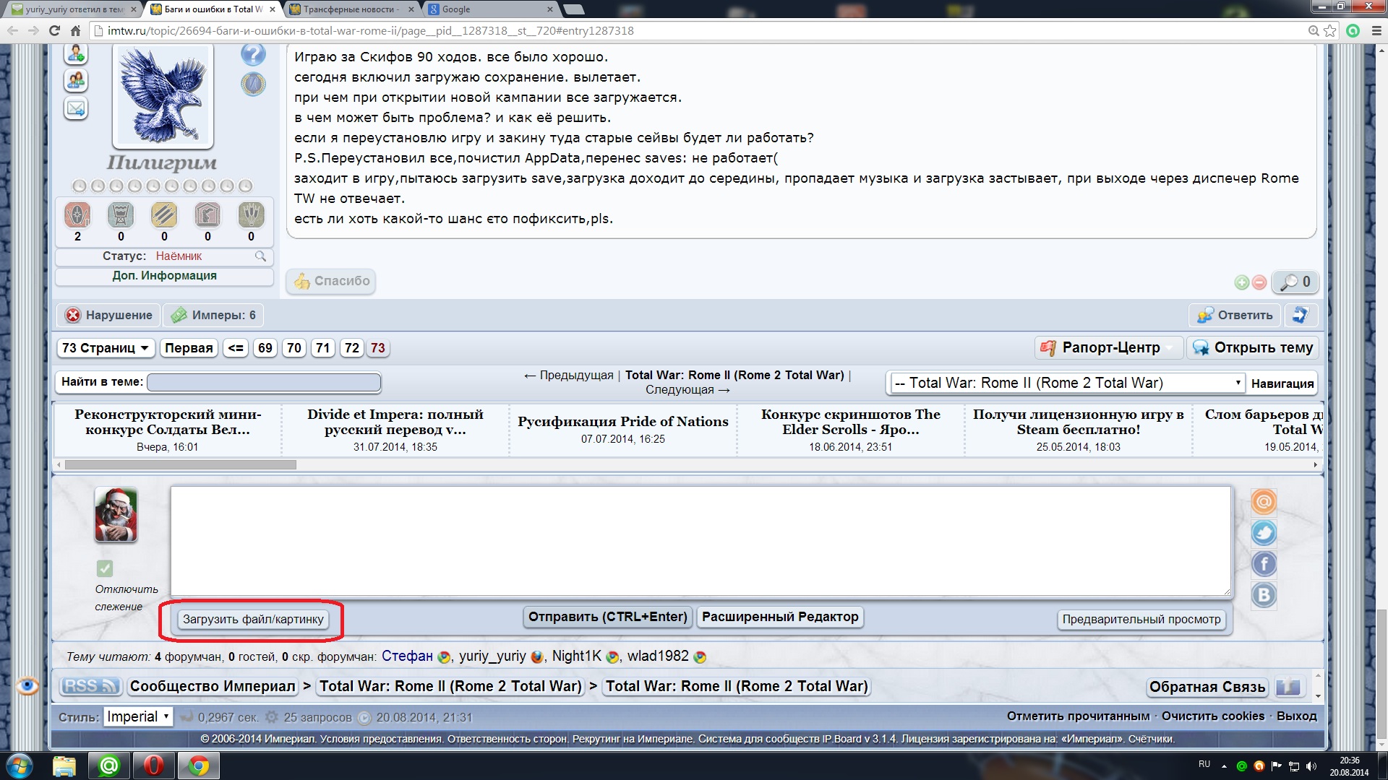Viewport: 1388px width, 780px height.
Task: Click the add friend icon beside the avatar
Action: point(76,53)
